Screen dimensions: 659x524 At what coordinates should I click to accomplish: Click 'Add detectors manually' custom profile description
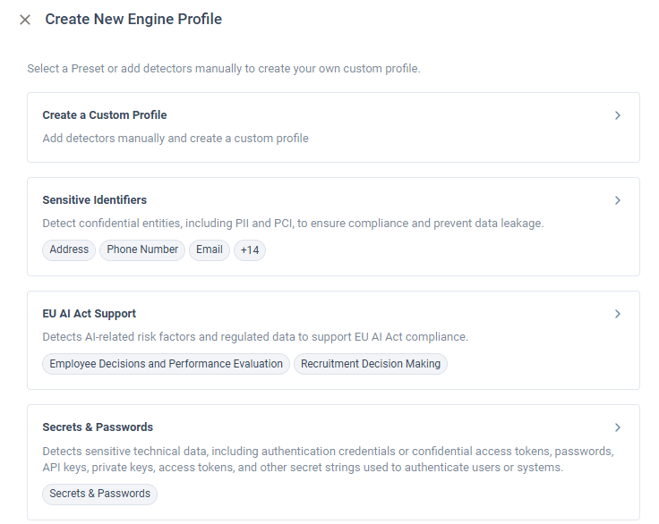point(175,139)
